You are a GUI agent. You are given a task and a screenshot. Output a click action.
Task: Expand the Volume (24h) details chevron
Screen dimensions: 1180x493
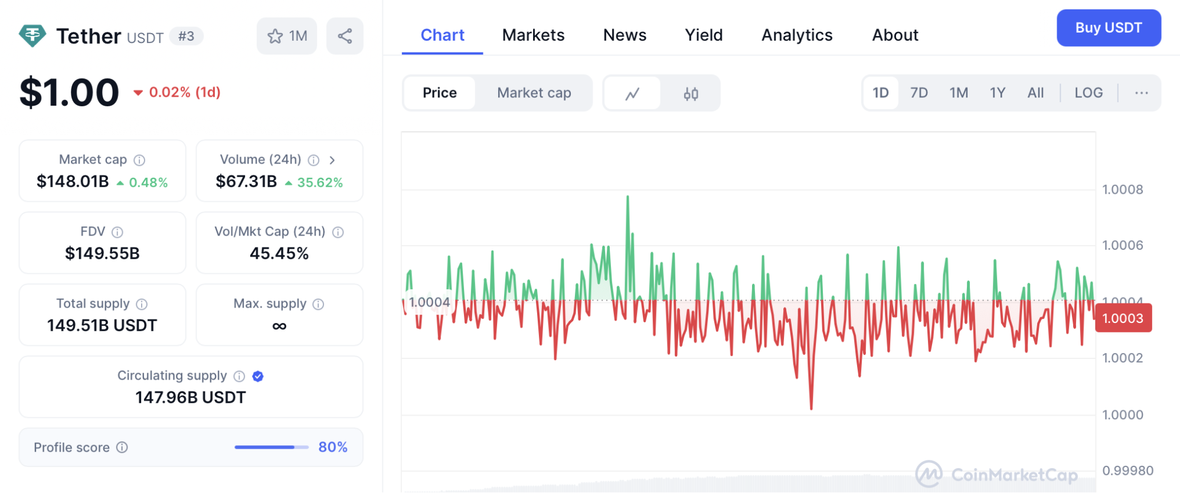coord(332,159)
